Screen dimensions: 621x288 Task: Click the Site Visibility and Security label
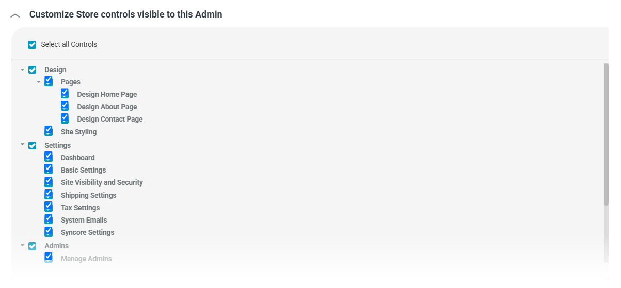(x=102, y=182)
